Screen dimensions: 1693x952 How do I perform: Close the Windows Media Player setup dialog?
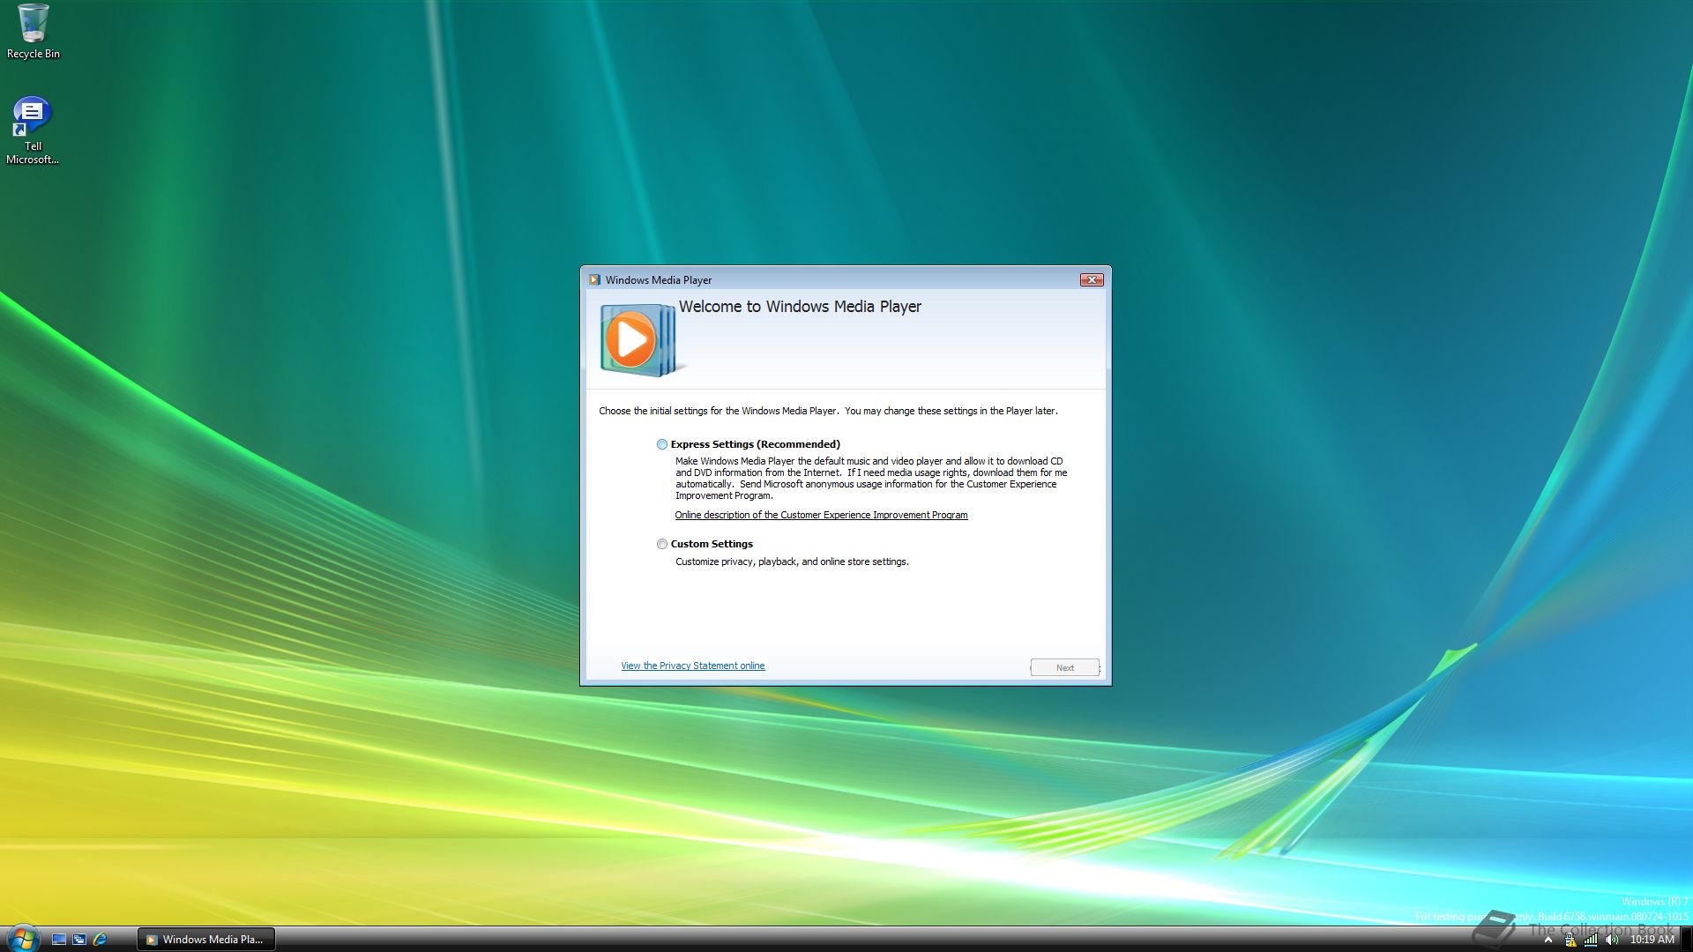pyautogui.click(x=1092, y=279)
